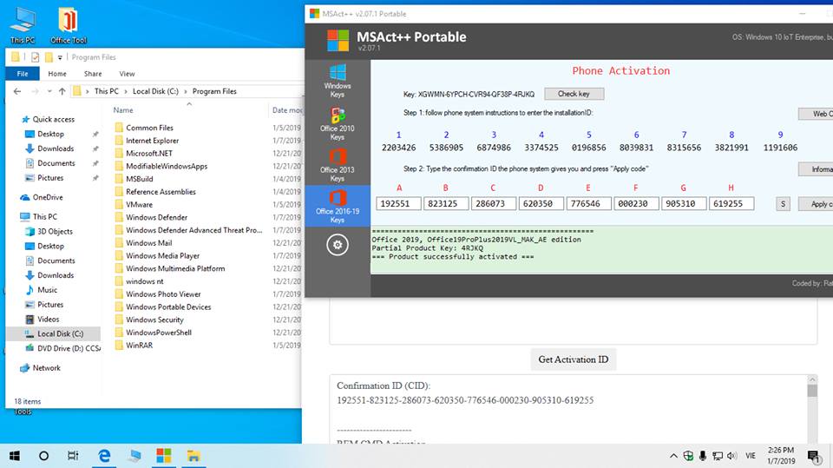Click This PC in address breadcrumb
Screen dimensions: 833x468
tap(106, 91)
